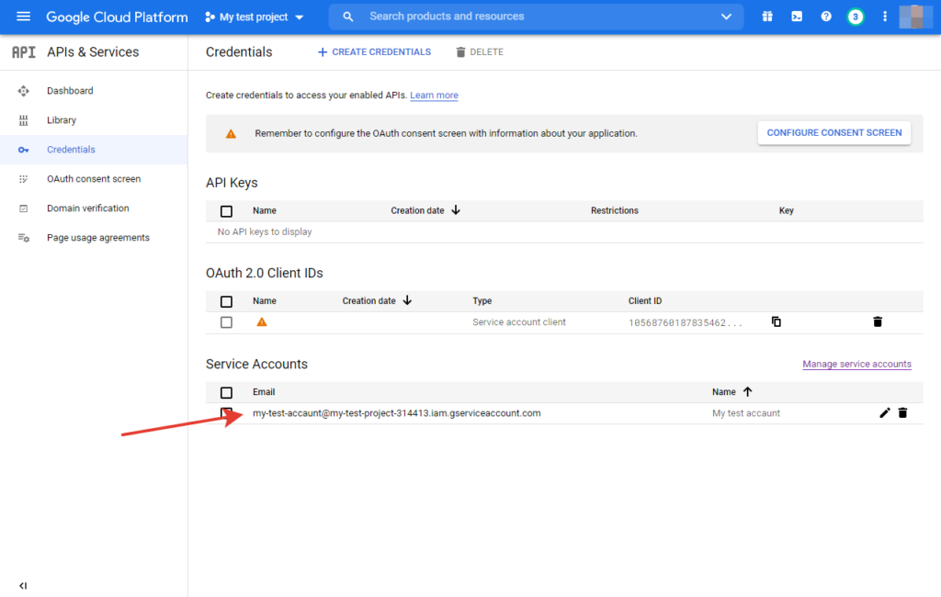Check the OAuth service account client row
The width and height of the screenshot is (941, 597).
tap(227, 322)
